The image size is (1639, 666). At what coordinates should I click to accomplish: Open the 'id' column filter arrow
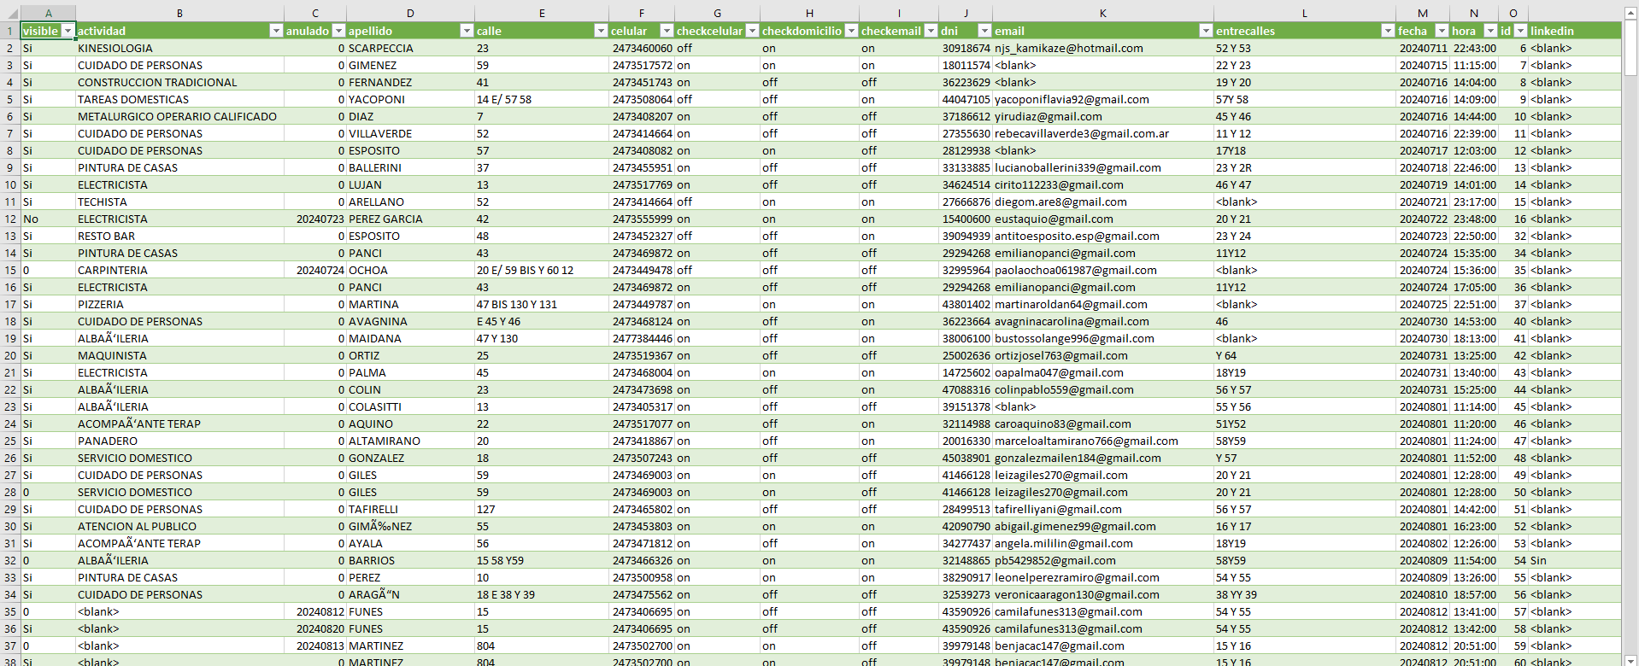[1520, 31]
